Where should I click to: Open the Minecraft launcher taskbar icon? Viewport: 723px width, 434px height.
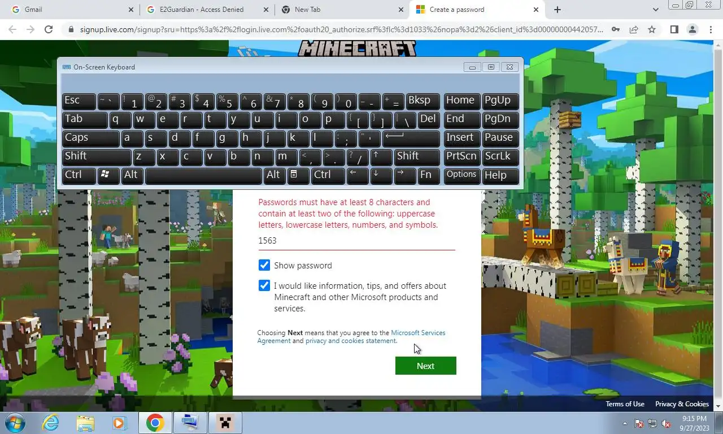225,423
